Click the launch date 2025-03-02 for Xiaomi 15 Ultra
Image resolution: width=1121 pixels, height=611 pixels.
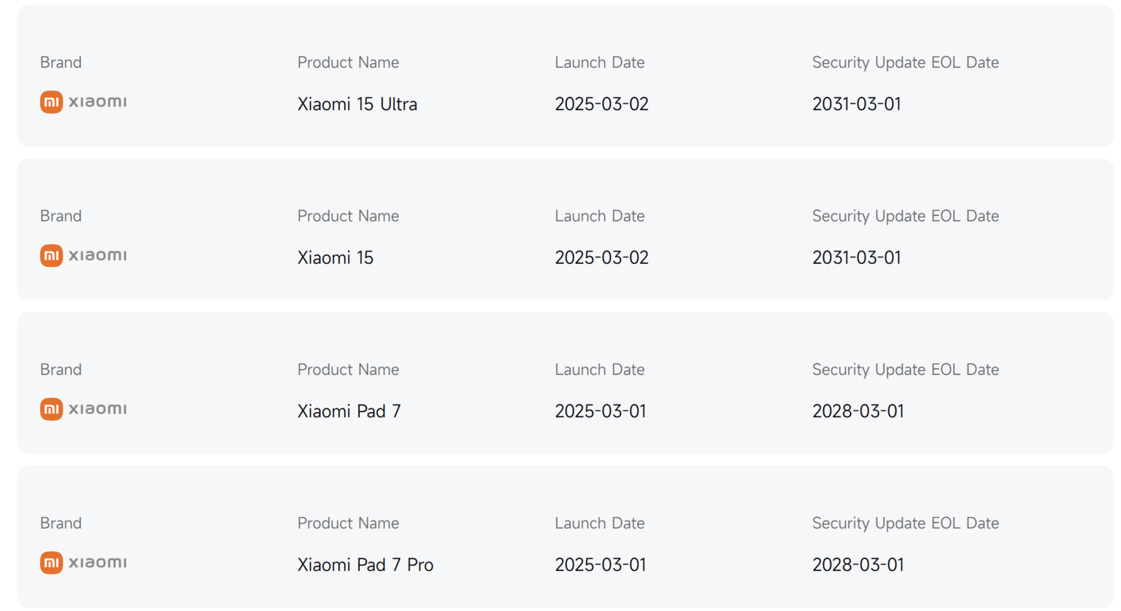point(601,104)
